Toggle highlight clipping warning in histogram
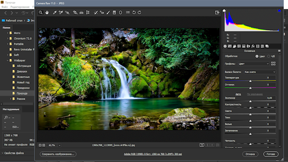The height and width of the screenshot is (162, 288). 279,10
